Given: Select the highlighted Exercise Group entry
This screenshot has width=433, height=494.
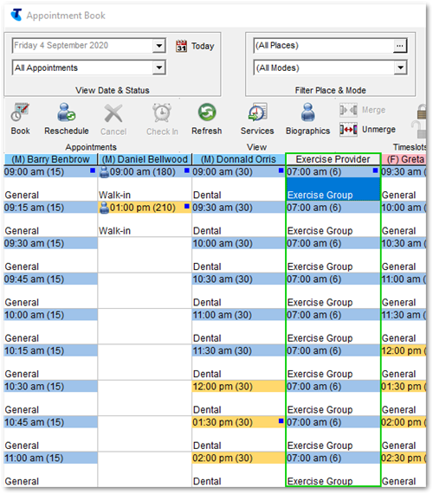Looking at the screenshot, I should click(x=333, y=189).
